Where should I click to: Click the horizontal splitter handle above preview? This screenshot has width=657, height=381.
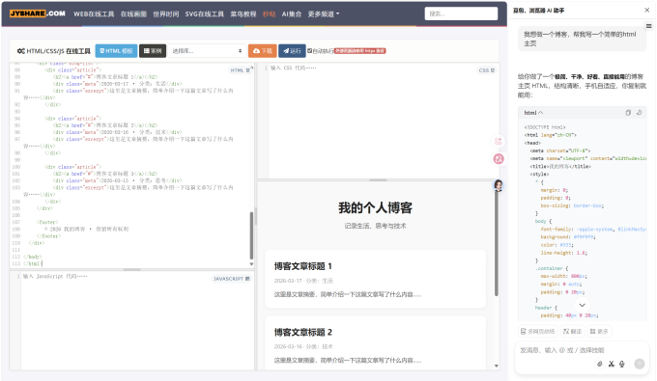tap(378, 179)
